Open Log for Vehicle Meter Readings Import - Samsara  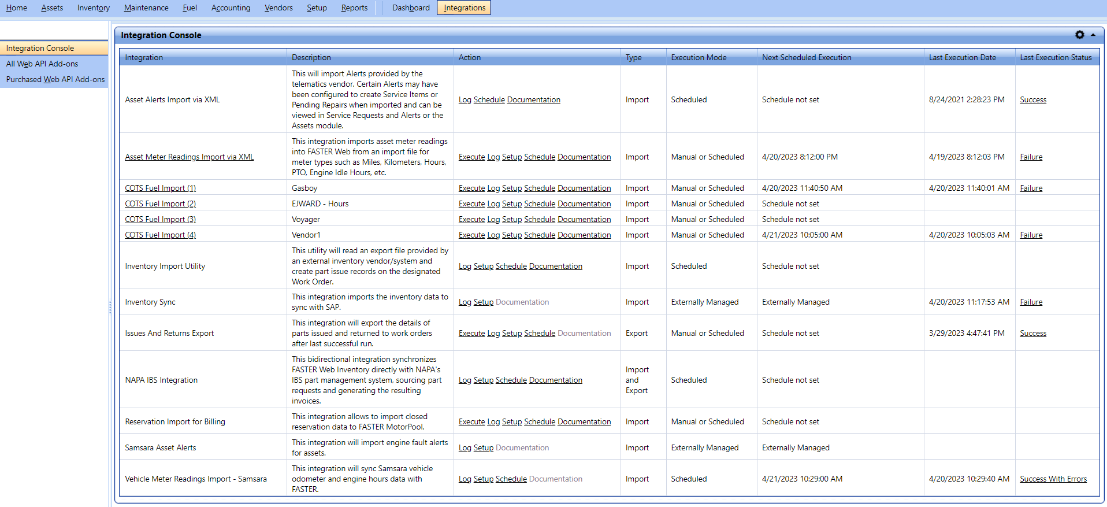pyautogui.click(x=465, y=479)
